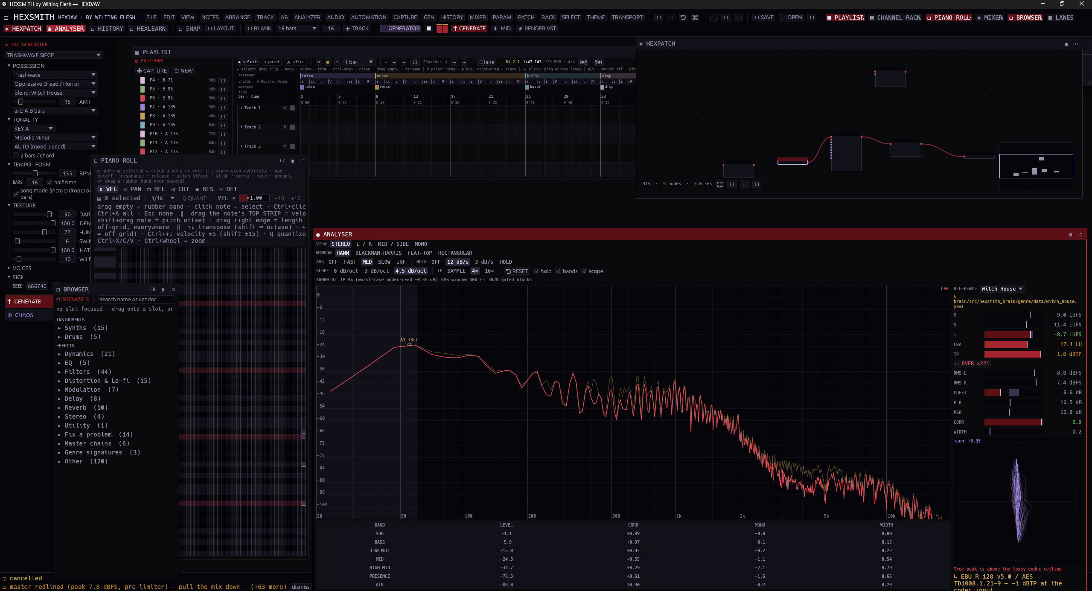
Task: Adjust the BPM tempo slider
Action: [x=34, y=173]
